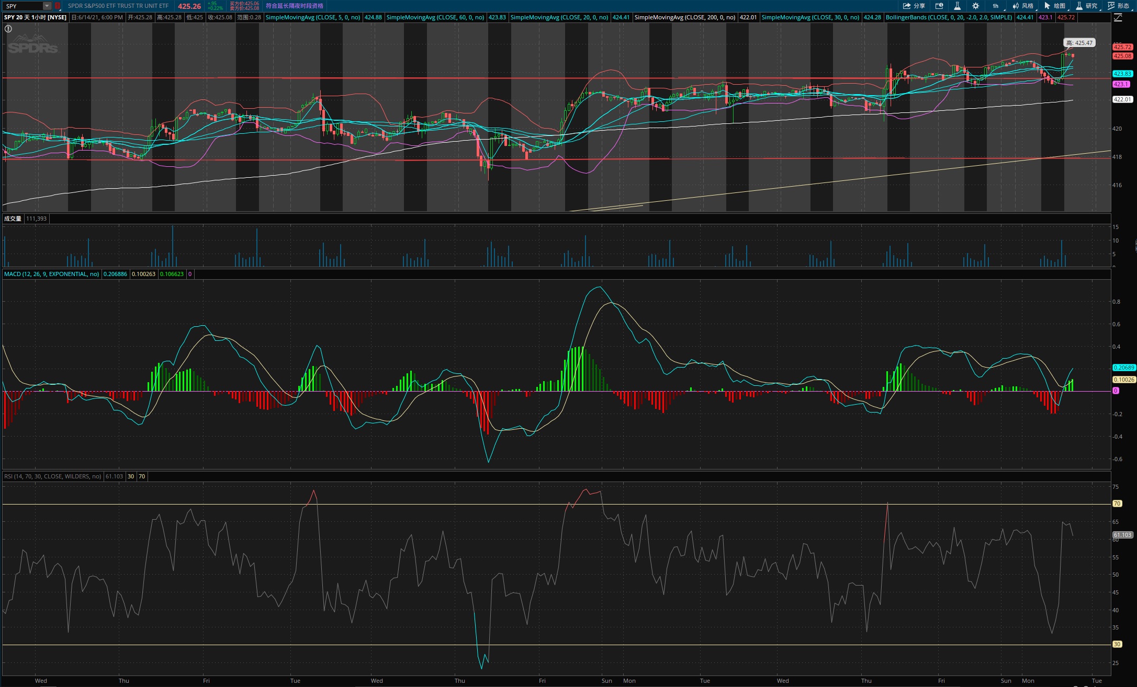The width and height of the screenshot is (1137, 687).
Task: Click the last price 425.26
Action: 189,6
